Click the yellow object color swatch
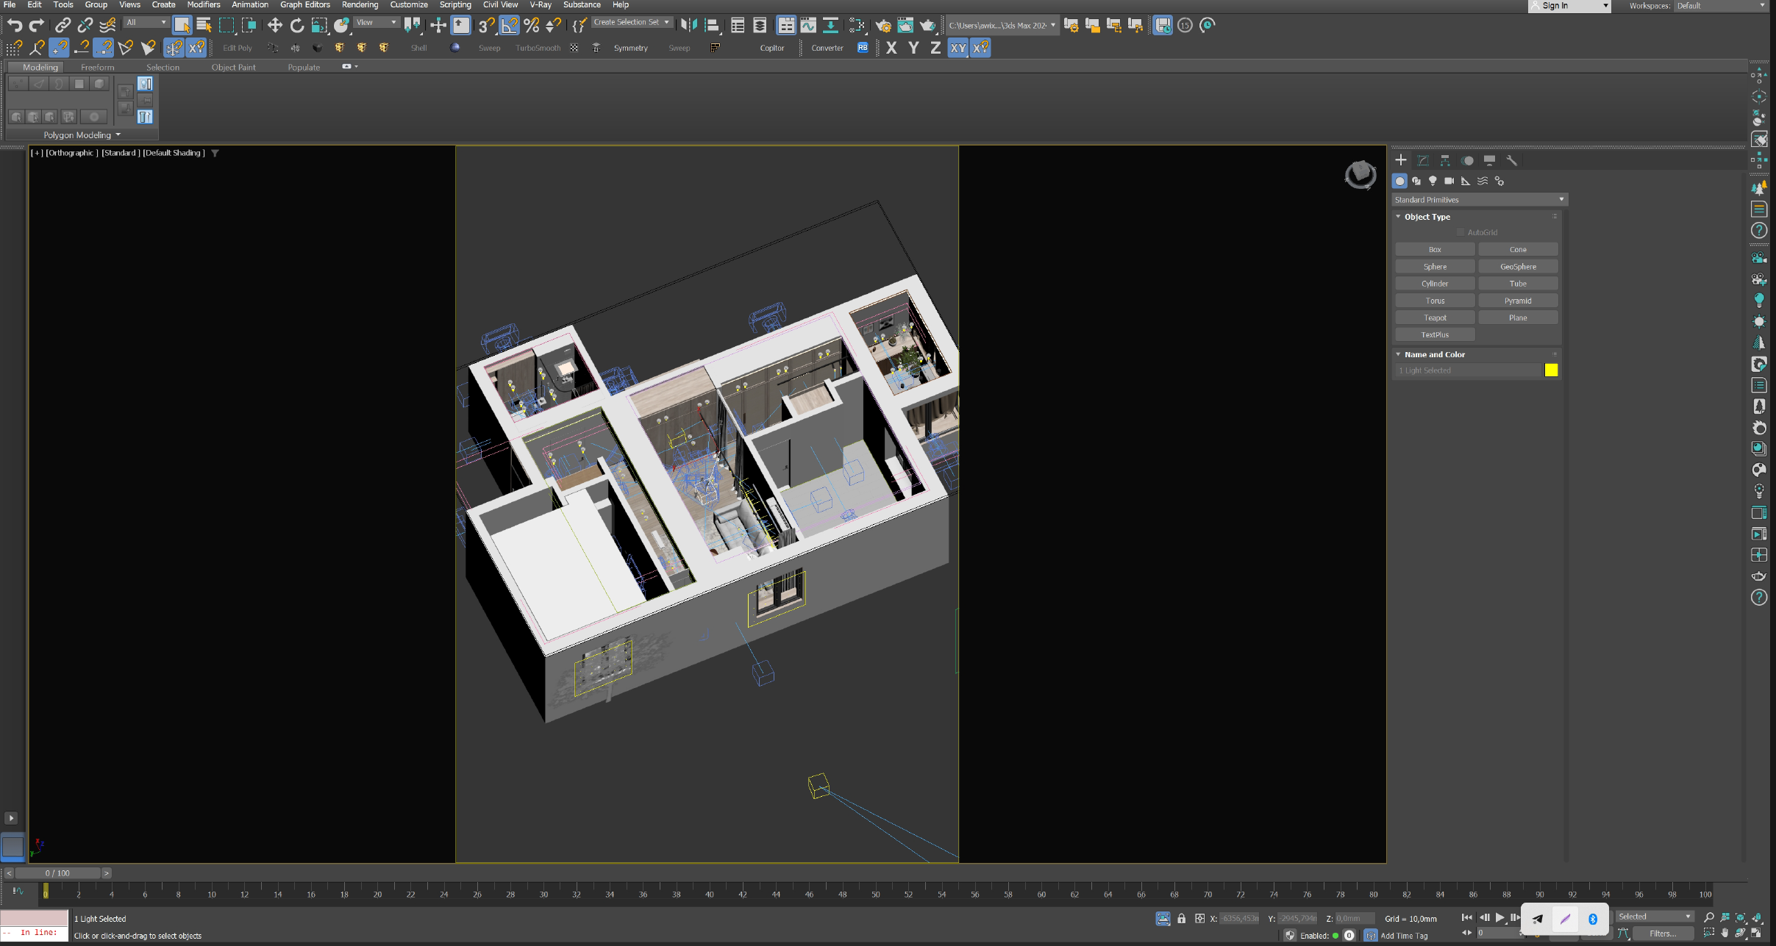Screen dimensions: 1776x946 click(x=1551, y=370)
